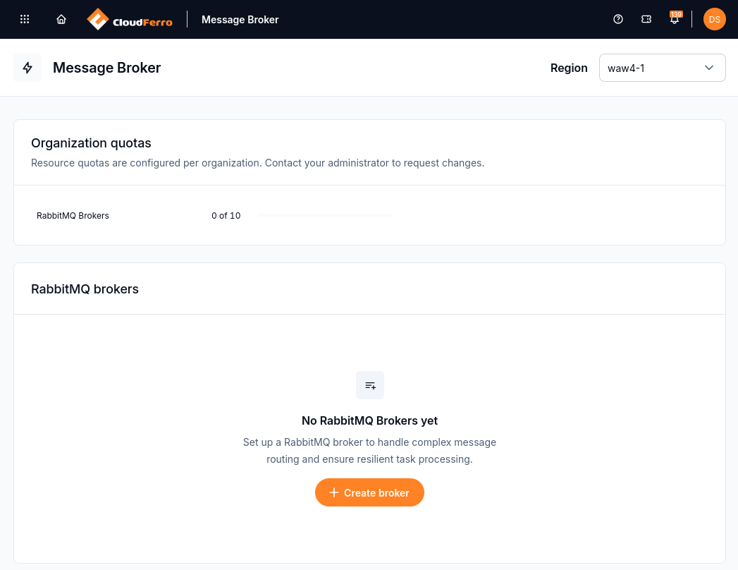Click the Set up a RabbitMQ broker description

pos(369,451)
